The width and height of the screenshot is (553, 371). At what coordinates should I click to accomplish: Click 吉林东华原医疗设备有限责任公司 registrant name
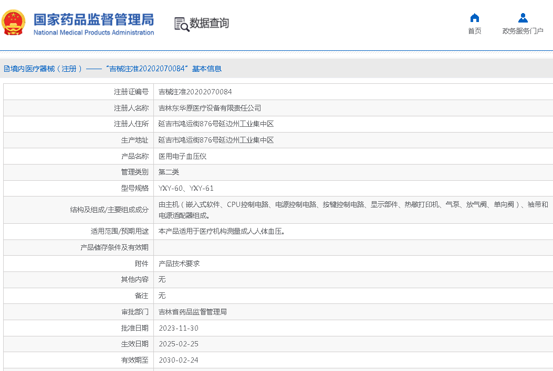tap(210, 108)
